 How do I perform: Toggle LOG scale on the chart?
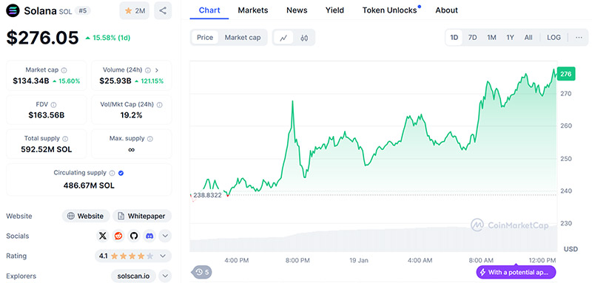554,38
